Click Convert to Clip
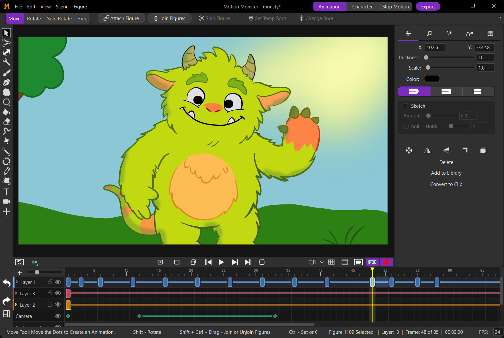 point(446,184)
